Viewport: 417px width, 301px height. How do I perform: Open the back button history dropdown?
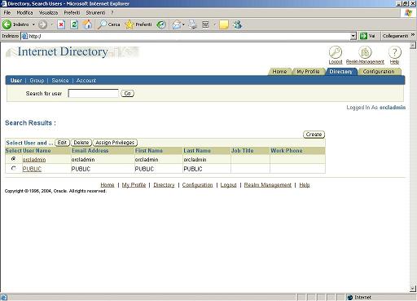click(33, 24)
